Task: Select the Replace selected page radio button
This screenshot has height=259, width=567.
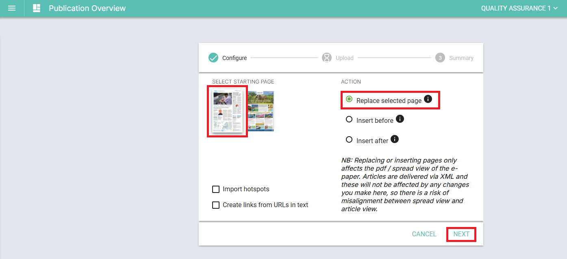Action: 349,99
